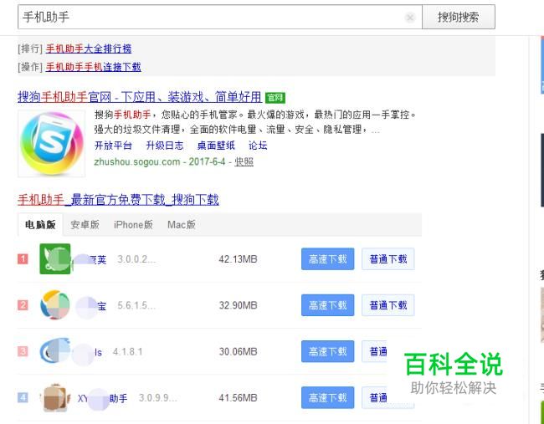
Task: Click version text 3.0.9.9...
Action: tap(158, 397)
